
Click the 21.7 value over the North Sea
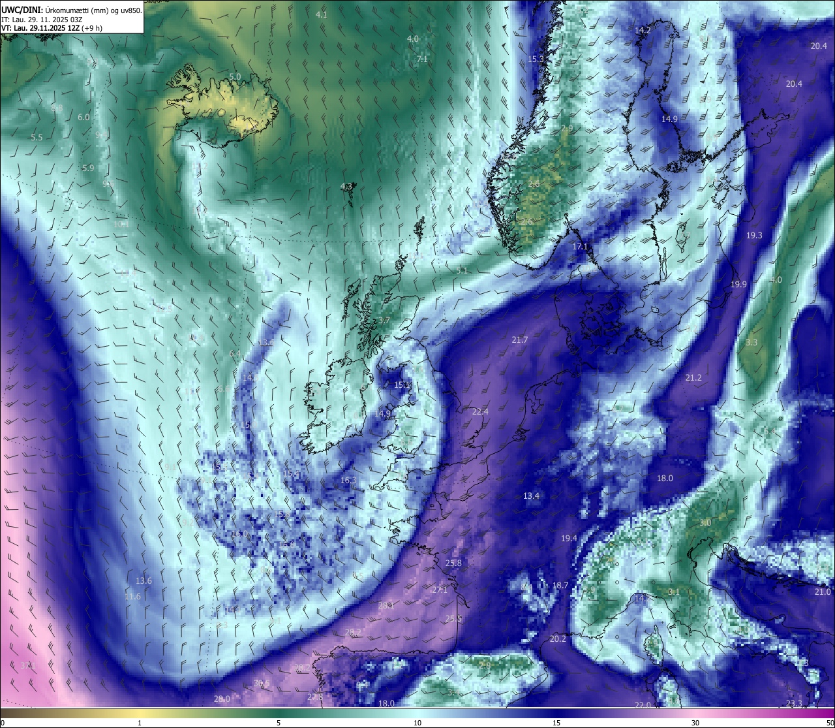[x=519, y=340]
